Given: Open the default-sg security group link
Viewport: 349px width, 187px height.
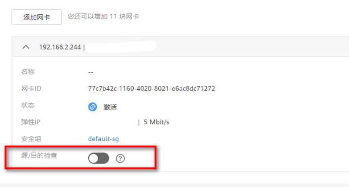Looking at the screenshot, I should (x=103, y=139).
